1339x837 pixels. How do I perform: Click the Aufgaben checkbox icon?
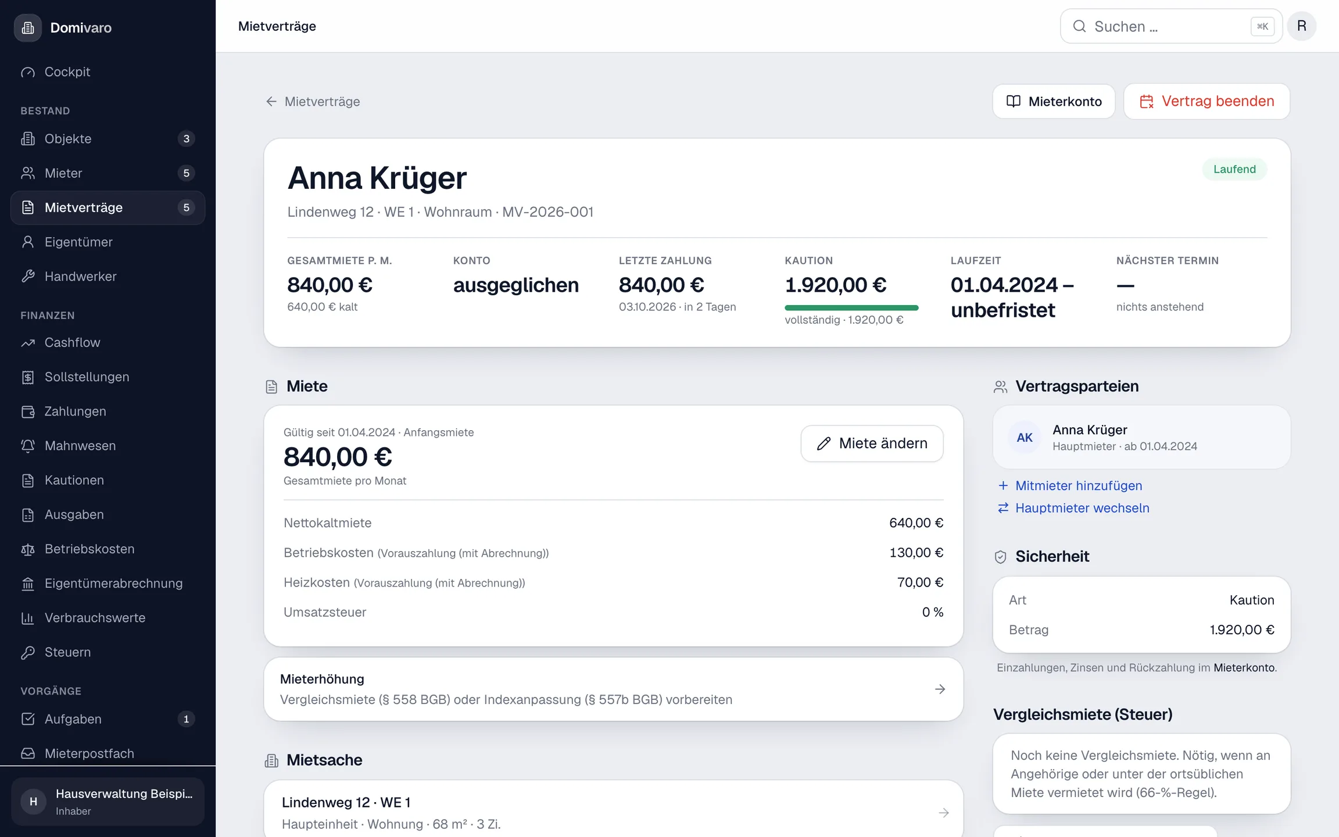tap(28, 719)
